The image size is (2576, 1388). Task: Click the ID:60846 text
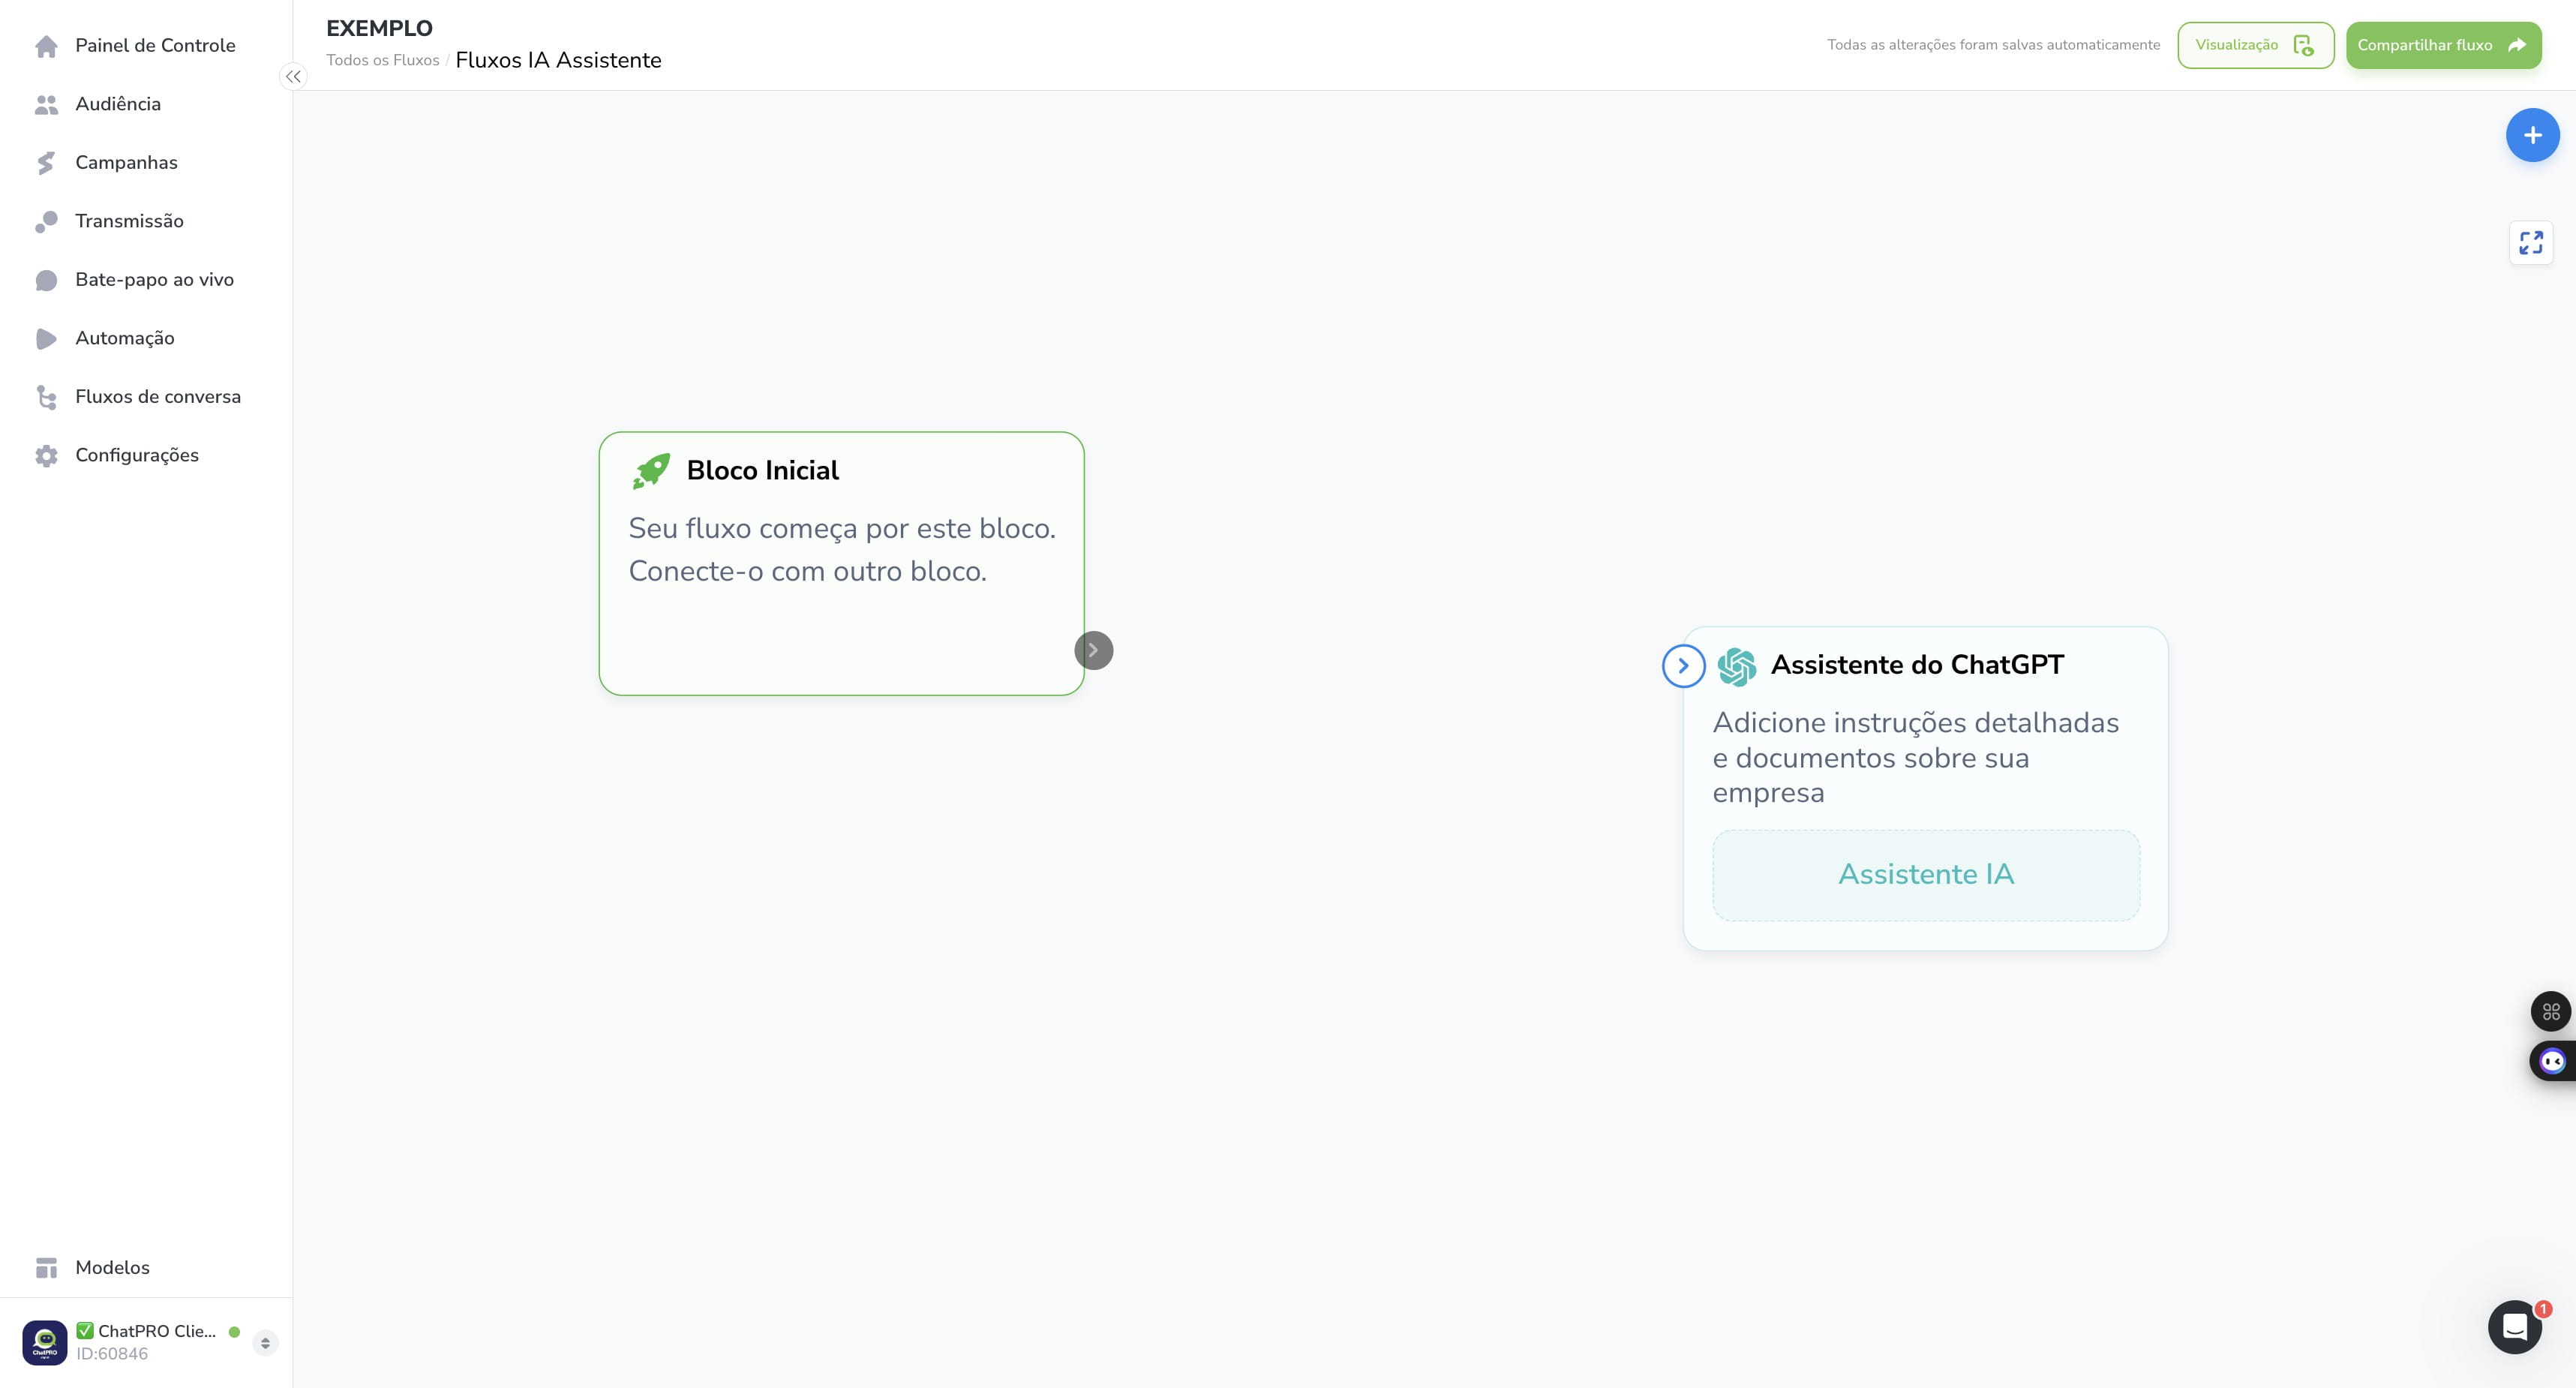coord(112,1354)
